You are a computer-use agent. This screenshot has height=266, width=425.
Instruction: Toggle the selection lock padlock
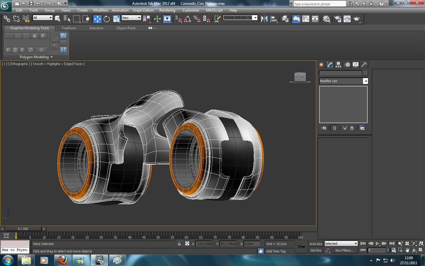(x=179, y=244)
